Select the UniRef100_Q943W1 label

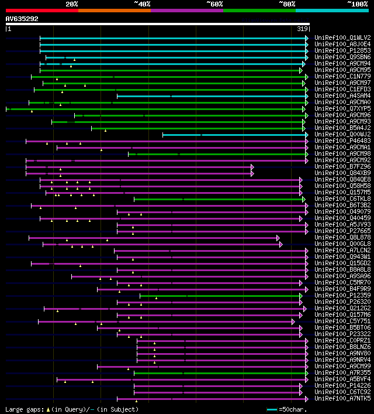click(x=342, y=257)
